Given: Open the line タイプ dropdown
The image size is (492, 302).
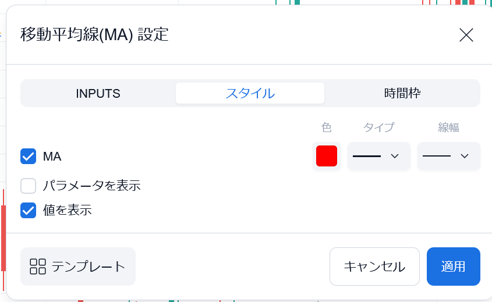Looking at the screenshot, I should coord(378,156).
